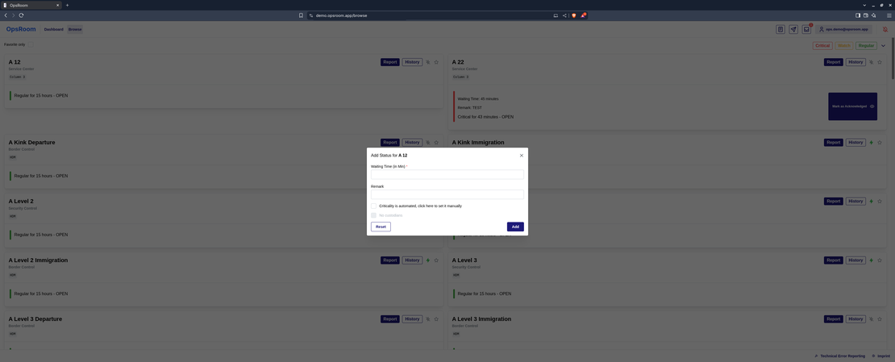Star the A Kink Immigration card
Image resolution: width=895 pixels, height=362 pixels.
coord(880,142)
